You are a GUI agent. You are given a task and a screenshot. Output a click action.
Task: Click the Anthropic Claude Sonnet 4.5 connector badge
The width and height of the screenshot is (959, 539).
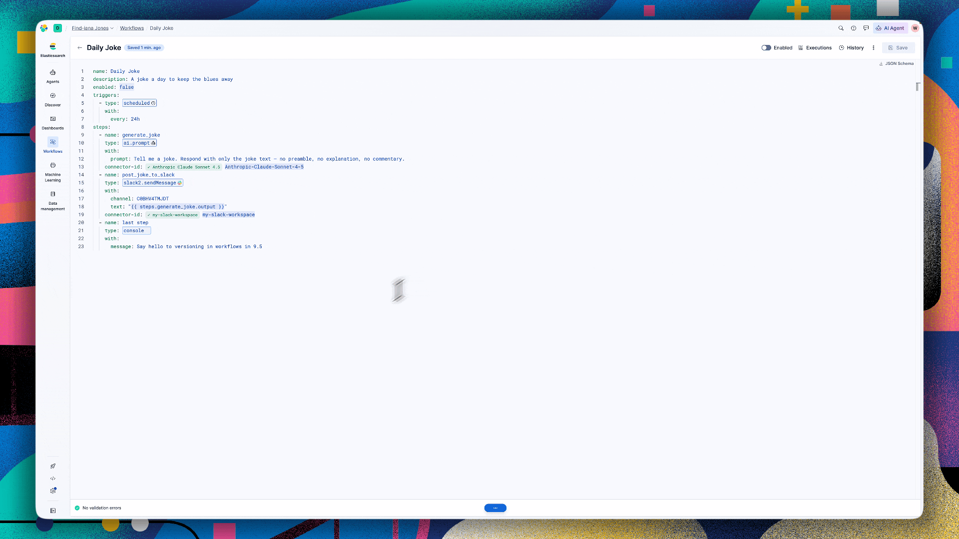tap(183, 167)
